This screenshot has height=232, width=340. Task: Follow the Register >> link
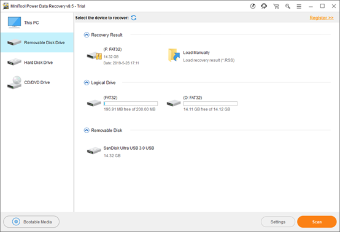pos(322,18)
